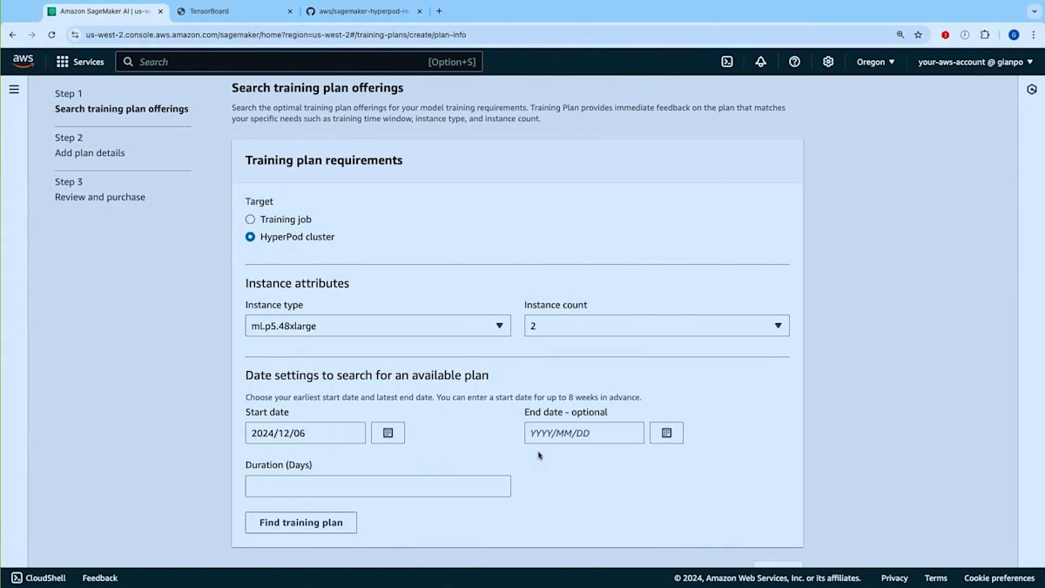The height and width of the screenshot is (588, 1045).
Task: Bookmark this page with the star
Action: [x=918, y=35]
